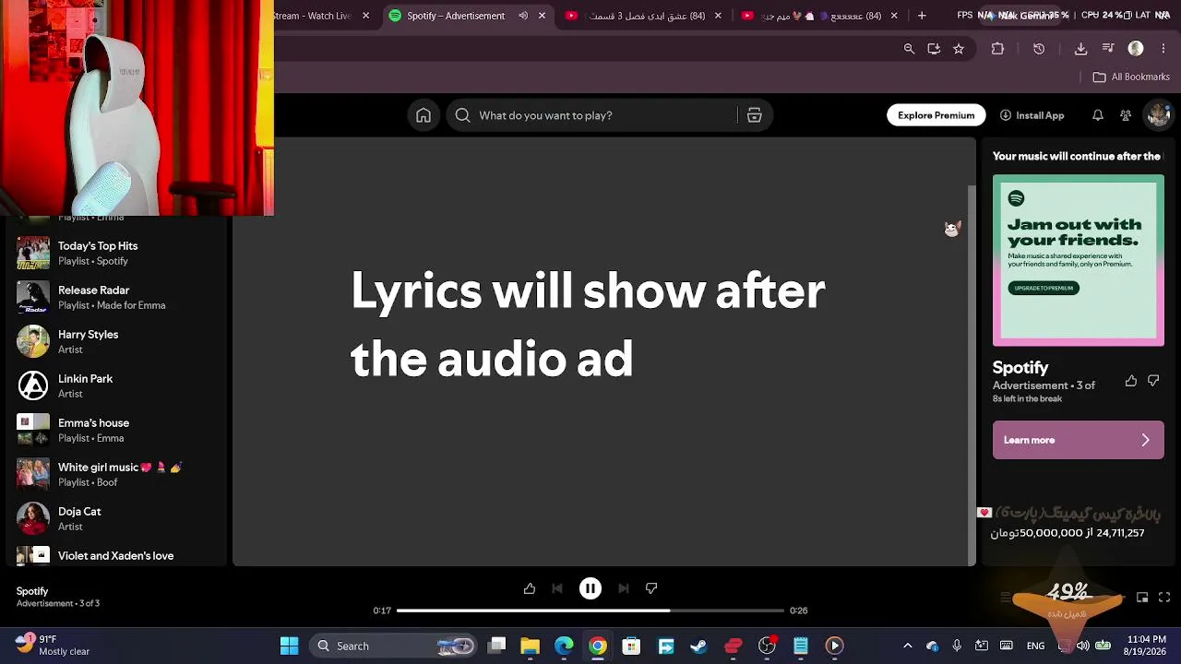The image size is (1181, 664).
Task: Enter full screen mode in Spotify
Action: (1164, 598)
